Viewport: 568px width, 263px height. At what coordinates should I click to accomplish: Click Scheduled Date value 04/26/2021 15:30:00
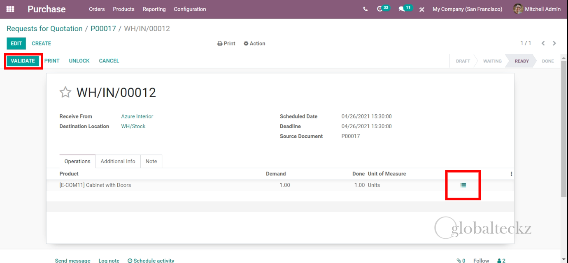point(367,116)
